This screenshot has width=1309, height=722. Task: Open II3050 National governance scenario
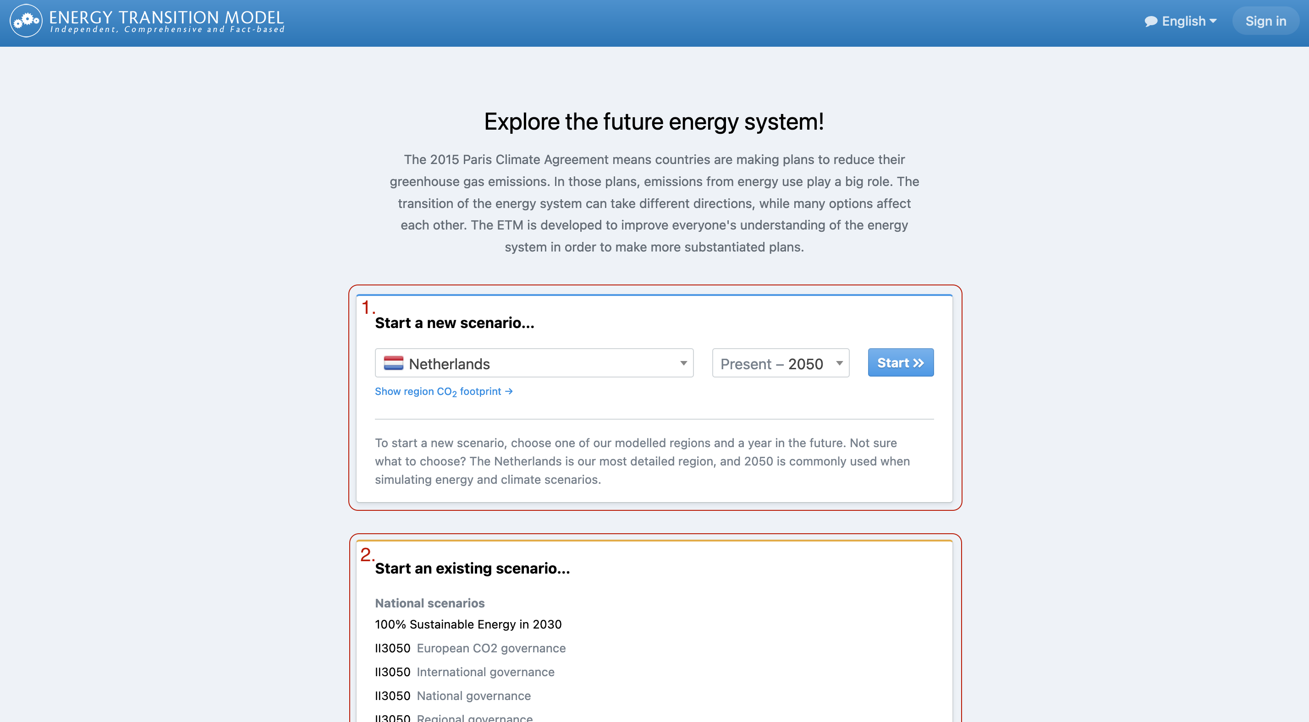click(x=453, y=696)
